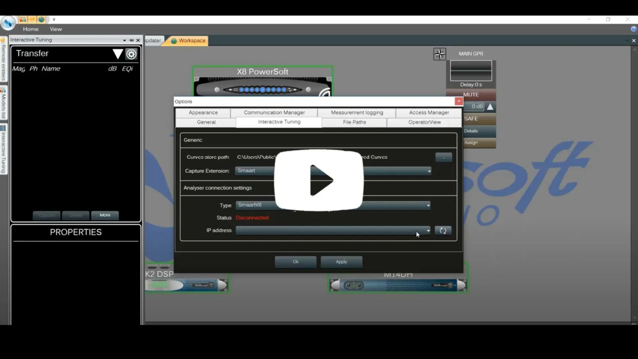Open the IP address dropdown
The width and height of the screenshot is (638, 359).
[333, 231]
